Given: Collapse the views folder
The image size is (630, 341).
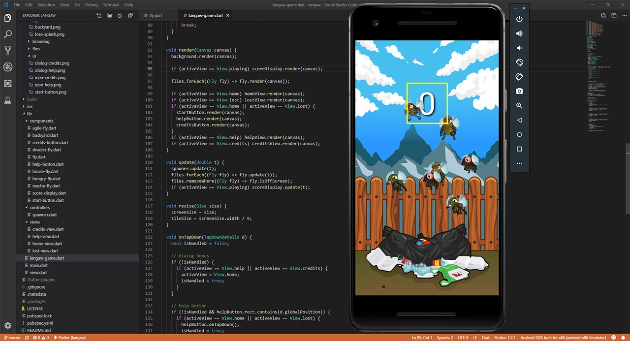Looking at the screenshot, I should point(34,222).
